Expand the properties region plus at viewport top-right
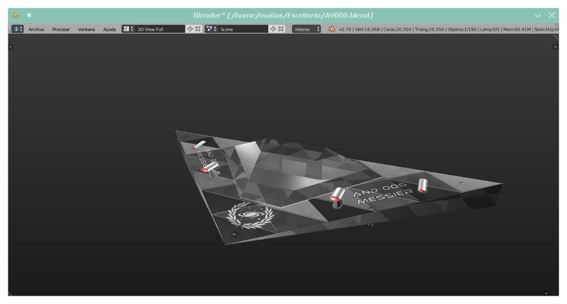Image resolution: width=567 pixels, height=304 pixels. (x=555, y=47)
